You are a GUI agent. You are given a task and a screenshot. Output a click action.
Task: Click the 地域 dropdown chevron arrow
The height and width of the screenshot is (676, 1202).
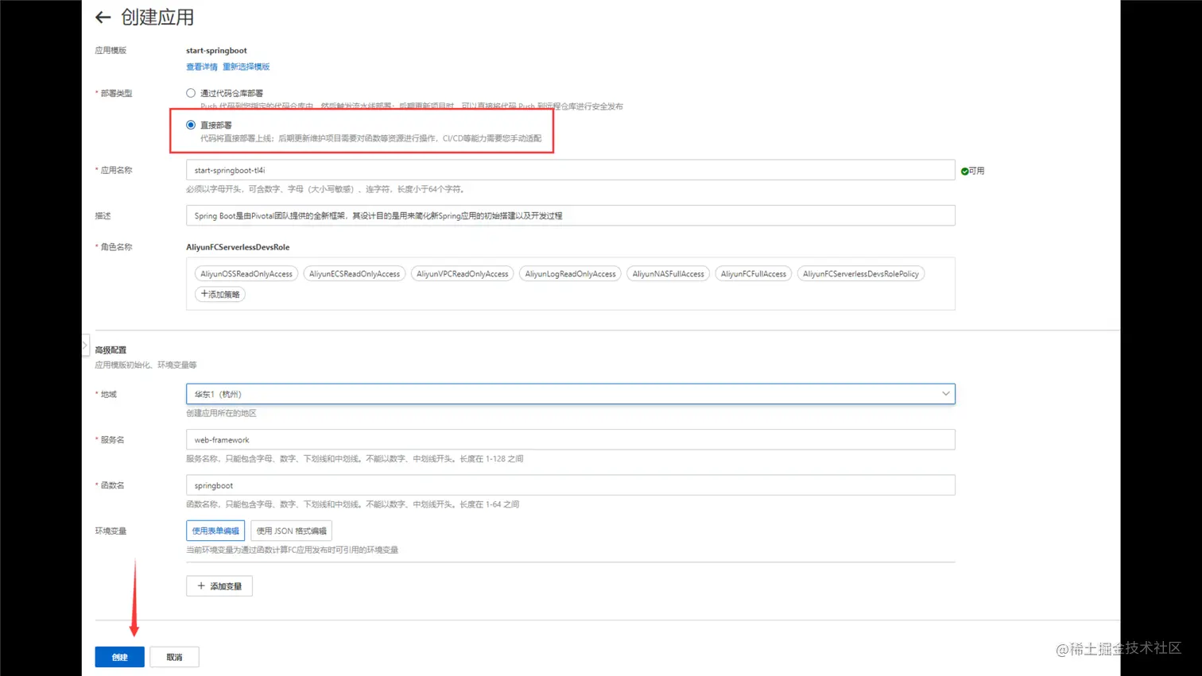pos(945,394)
